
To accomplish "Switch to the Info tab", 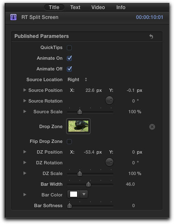I will (x=121, y=7).
